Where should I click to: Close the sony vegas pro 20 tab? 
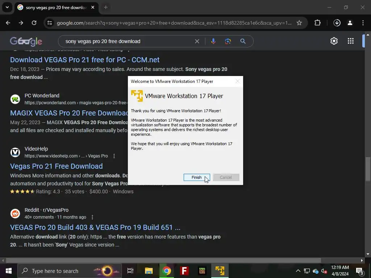(93, 8)
